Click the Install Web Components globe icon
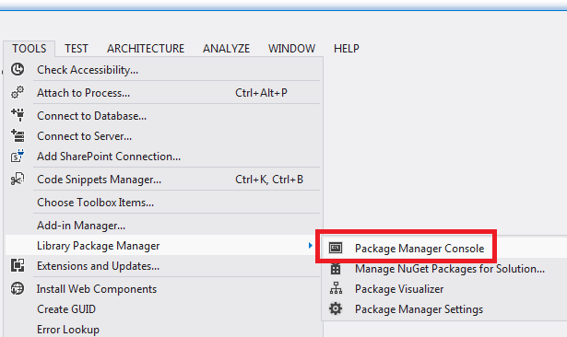The width and height of the screenshot is (567, 337). (x=18, y=288)
